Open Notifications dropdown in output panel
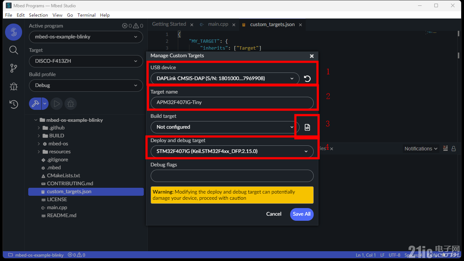Viewport: 464px width, 261px height. [421, 149]
